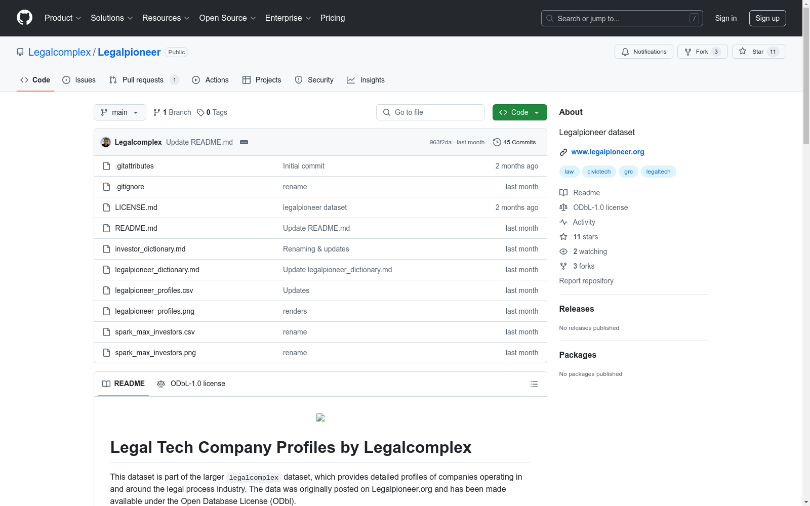
Task: Click the law topic tag
Action: point(569,172)
